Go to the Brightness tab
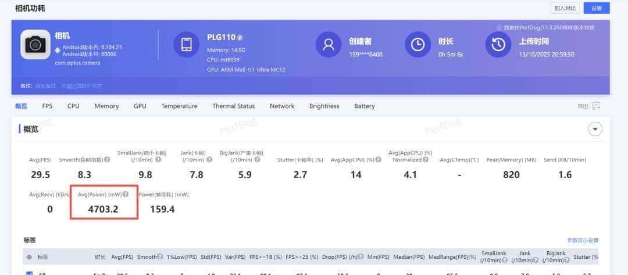 point(324,106)
